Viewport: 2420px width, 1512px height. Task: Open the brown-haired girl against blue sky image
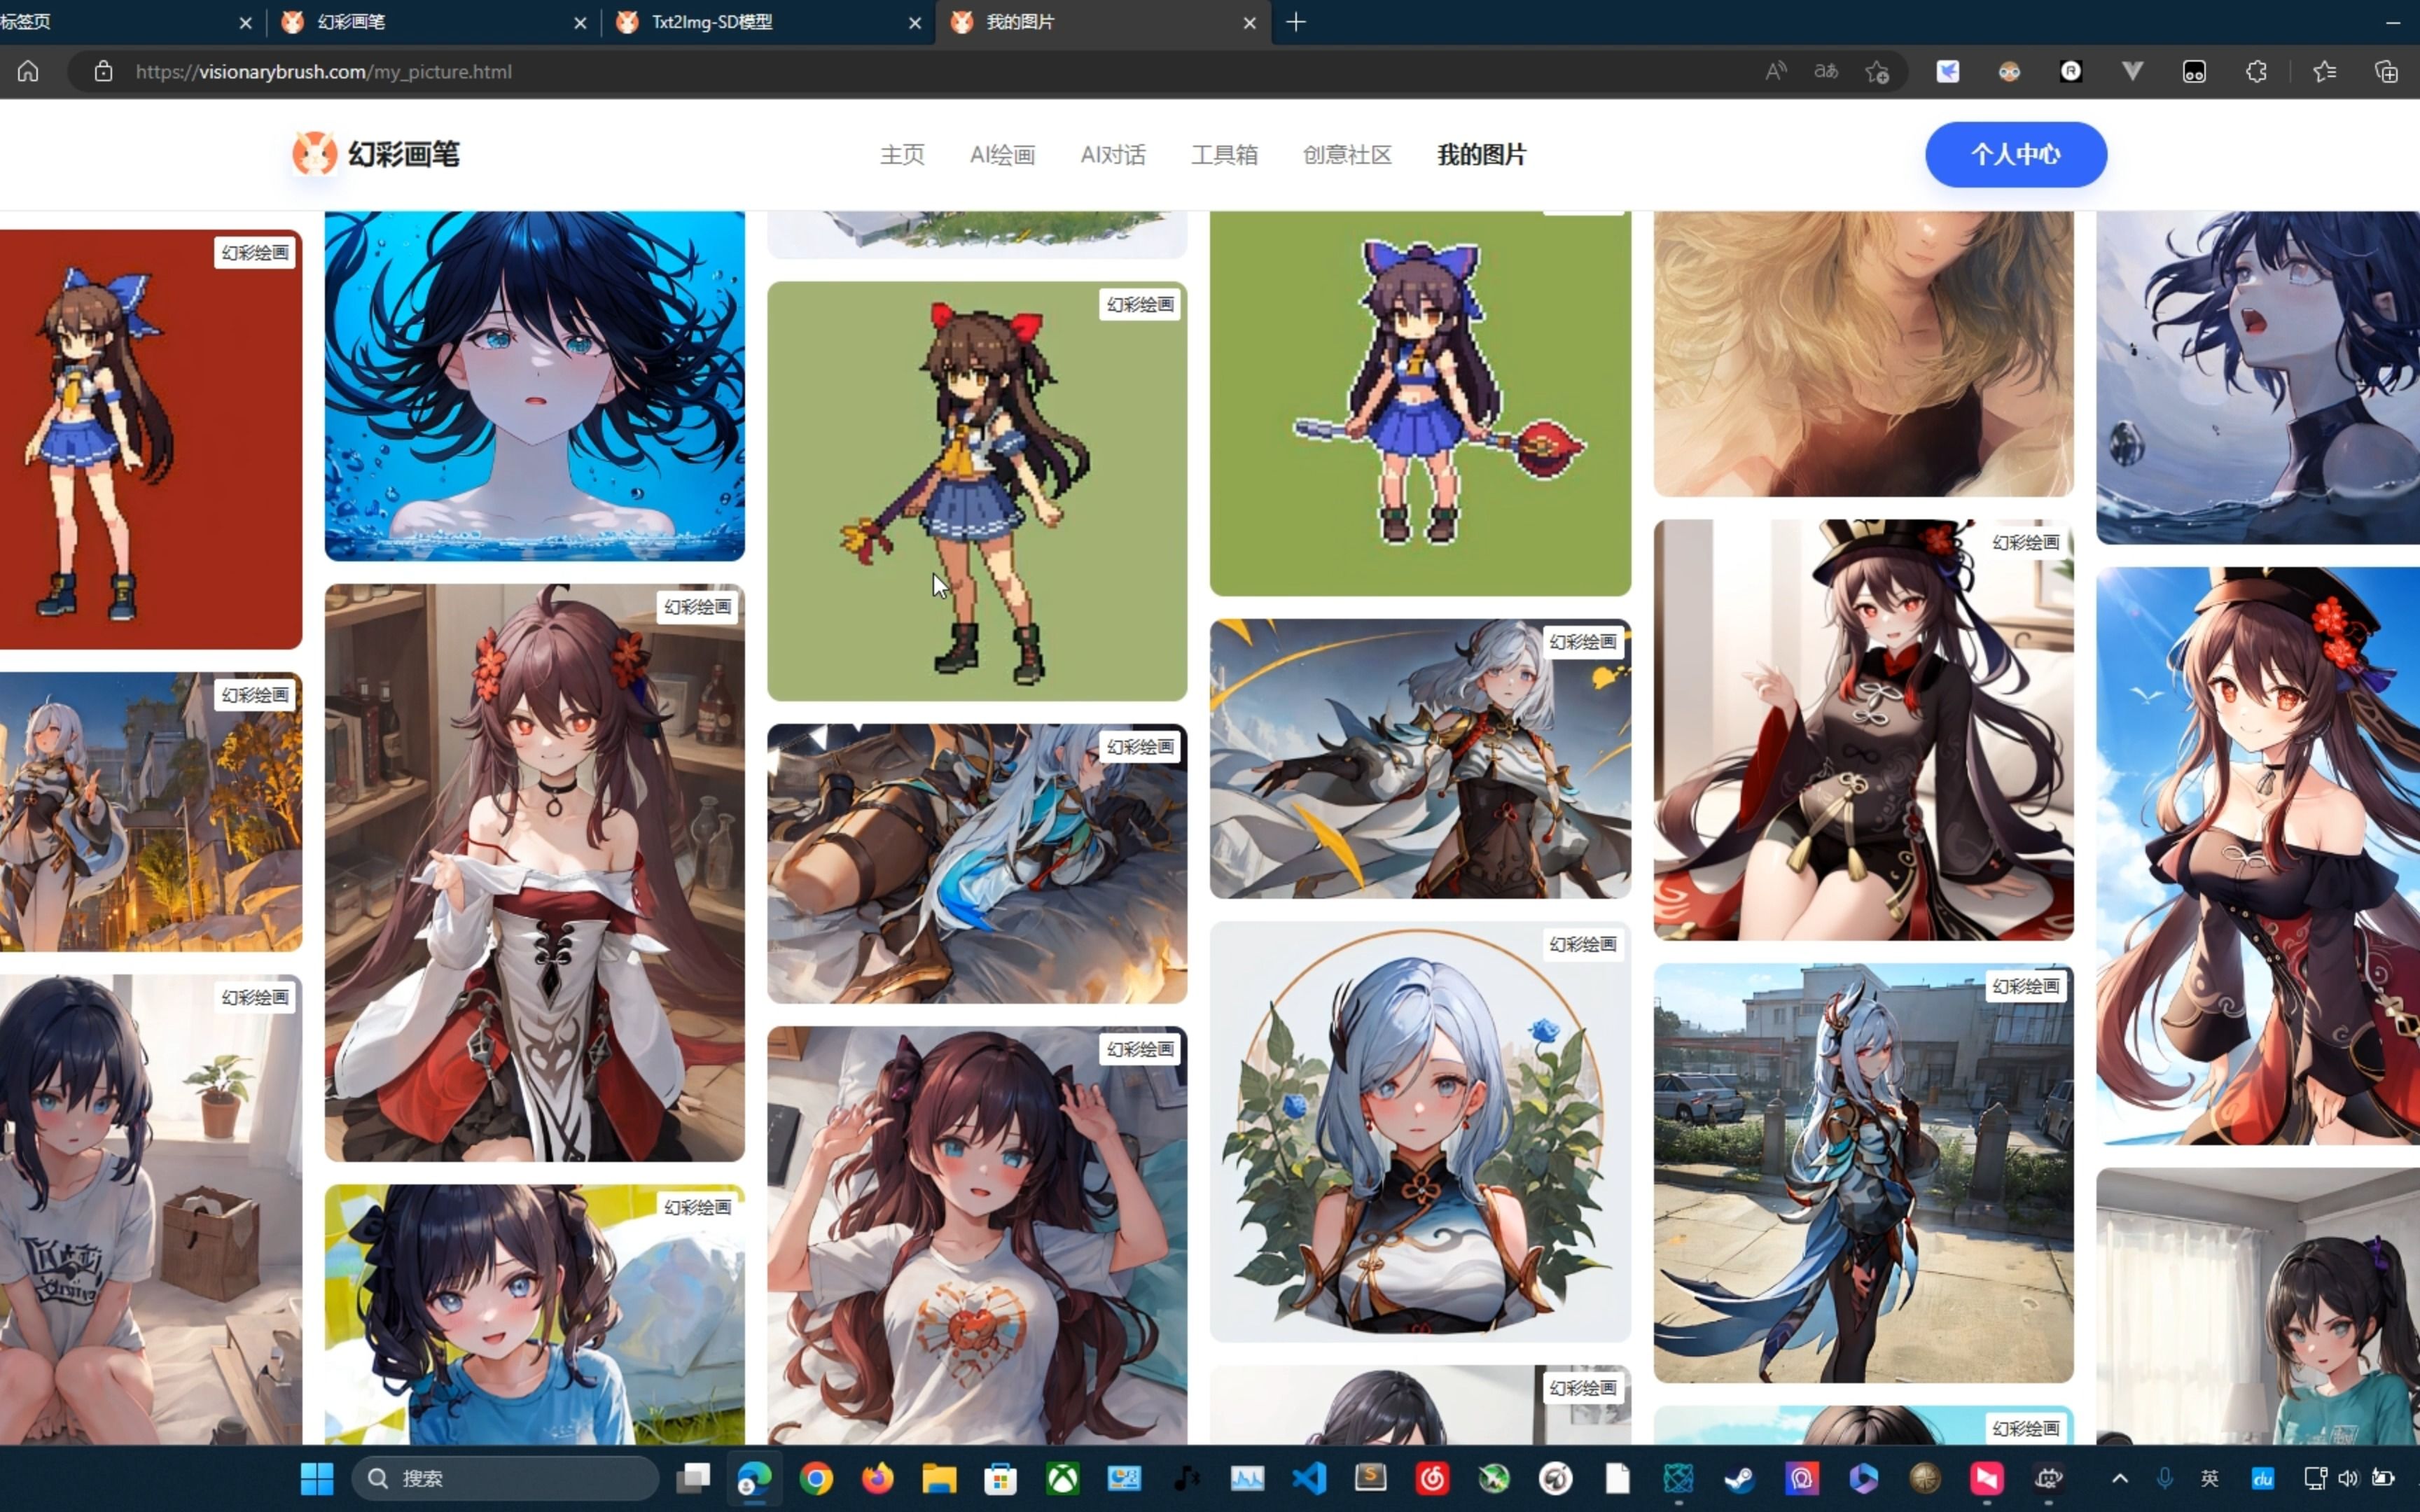pos(2258,856)
